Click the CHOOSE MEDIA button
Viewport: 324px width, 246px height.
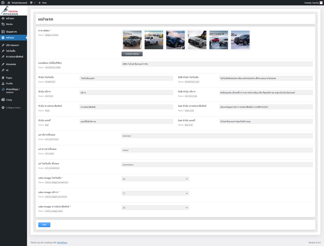(x=132, y=54)
